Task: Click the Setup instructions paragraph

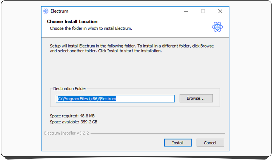Action: click(132, 48)
